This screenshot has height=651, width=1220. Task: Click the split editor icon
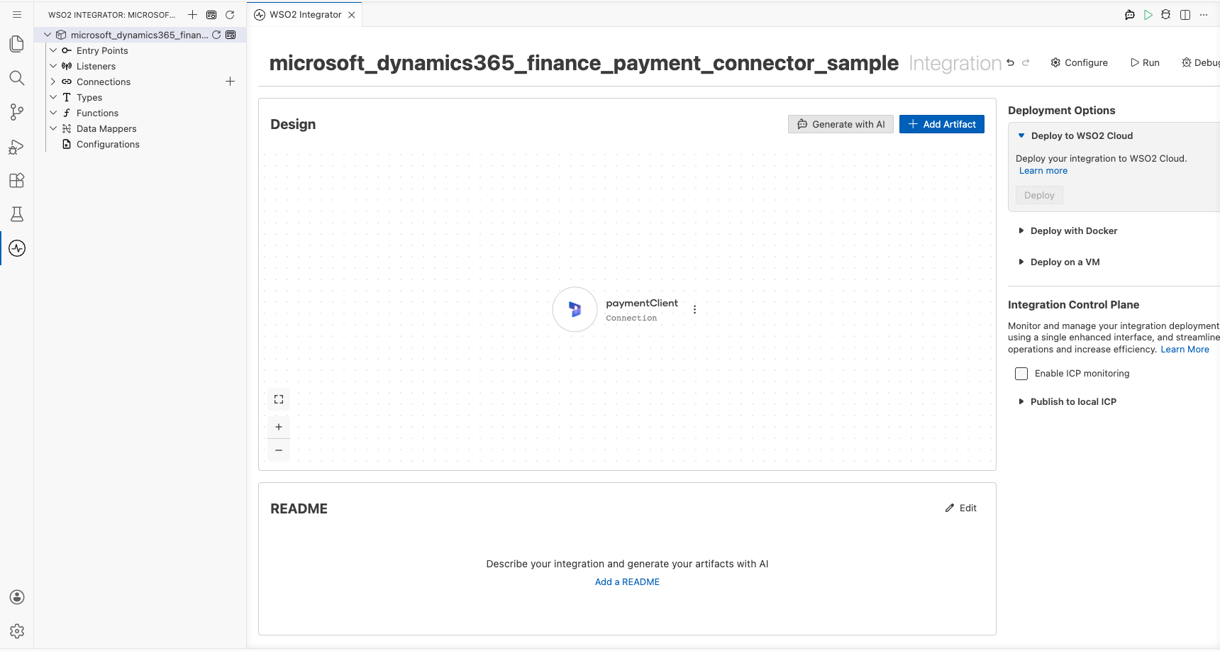click(x=1185, y=15)
